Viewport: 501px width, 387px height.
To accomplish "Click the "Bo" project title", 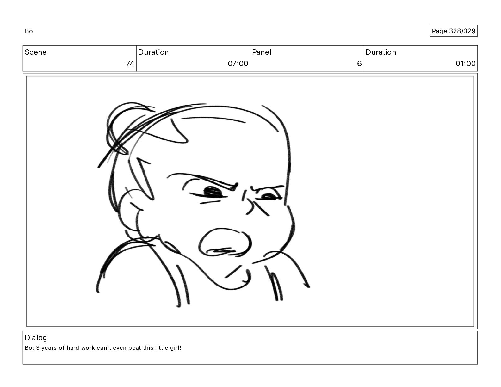I will coord(29,31).
